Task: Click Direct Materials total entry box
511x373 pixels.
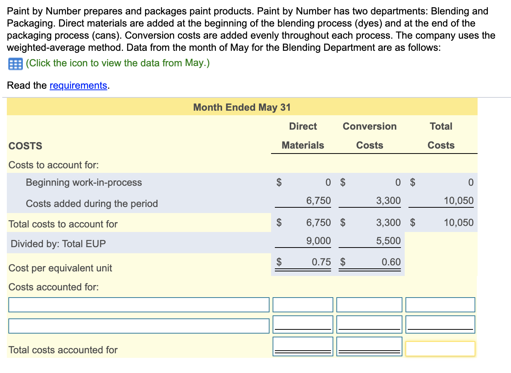Action: (x=303, y=346)
